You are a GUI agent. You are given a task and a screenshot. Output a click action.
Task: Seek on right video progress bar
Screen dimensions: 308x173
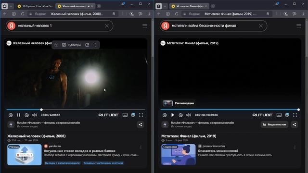pyautogui.click(x=230, y=110)
